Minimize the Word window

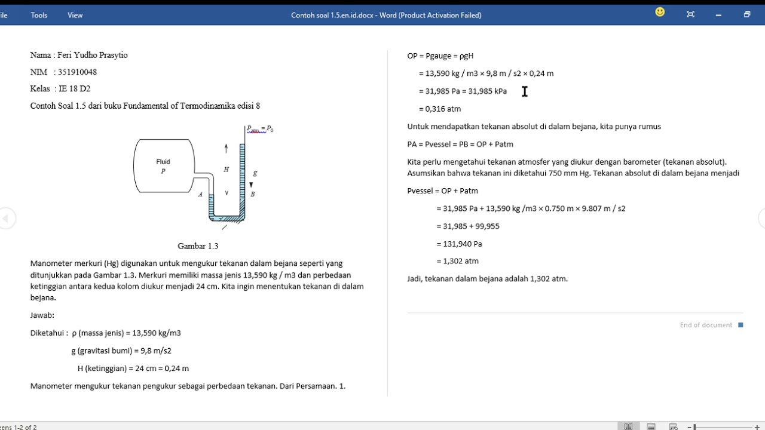pyautogui.click(x=718, y=15)
